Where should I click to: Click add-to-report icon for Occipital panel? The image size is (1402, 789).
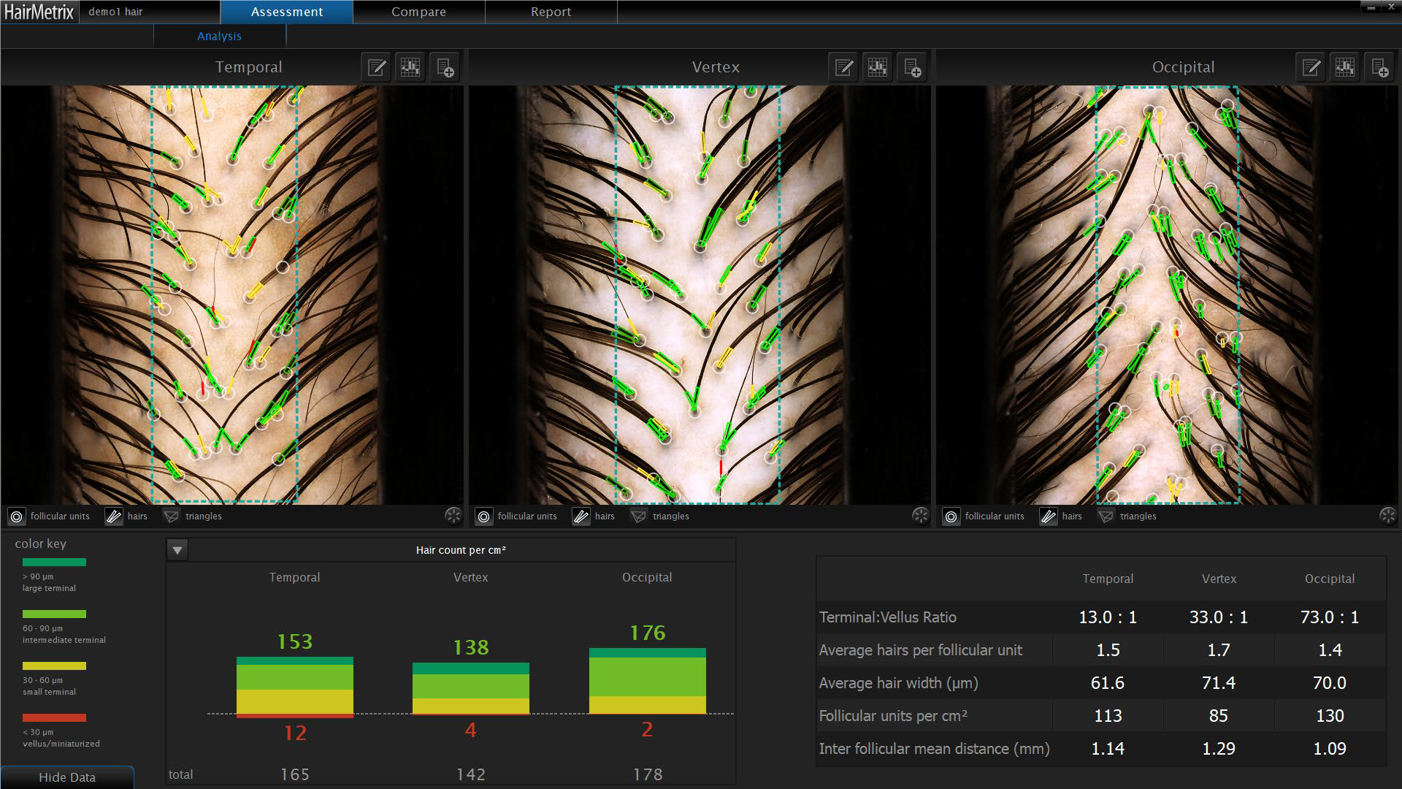click(x=1379, y=68)
